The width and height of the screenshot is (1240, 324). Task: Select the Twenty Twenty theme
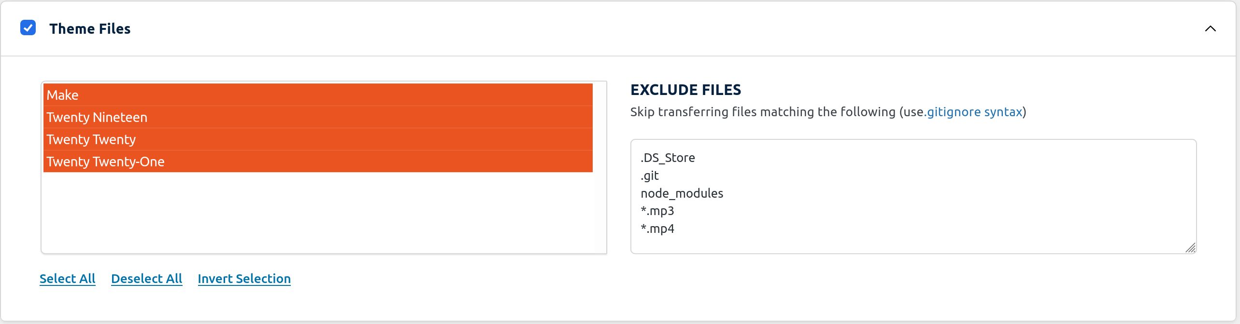(x=318, y=139)
